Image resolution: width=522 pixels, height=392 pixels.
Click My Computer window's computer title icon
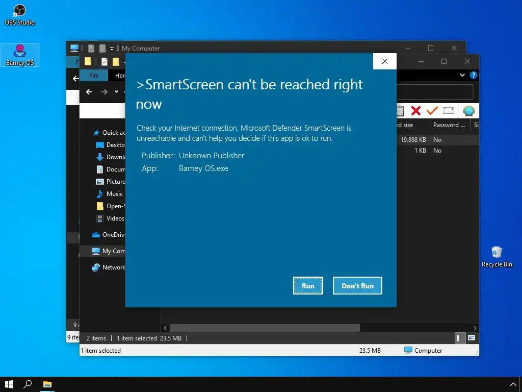point(74,48)
